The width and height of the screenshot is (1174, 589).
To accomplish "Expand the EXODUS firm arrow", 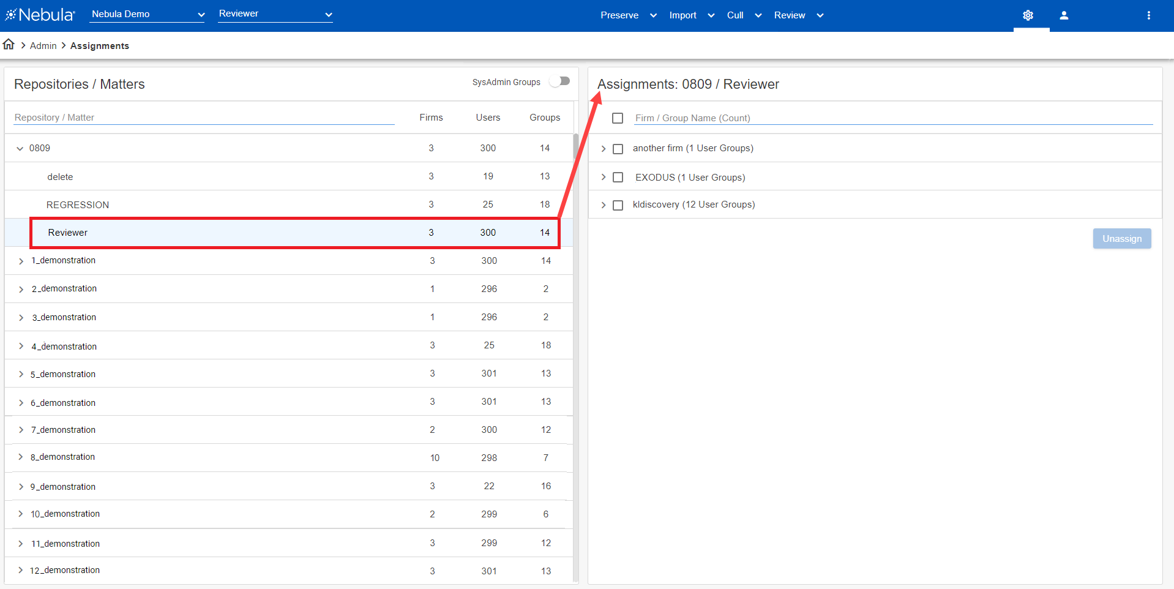I will coord(603,177).
